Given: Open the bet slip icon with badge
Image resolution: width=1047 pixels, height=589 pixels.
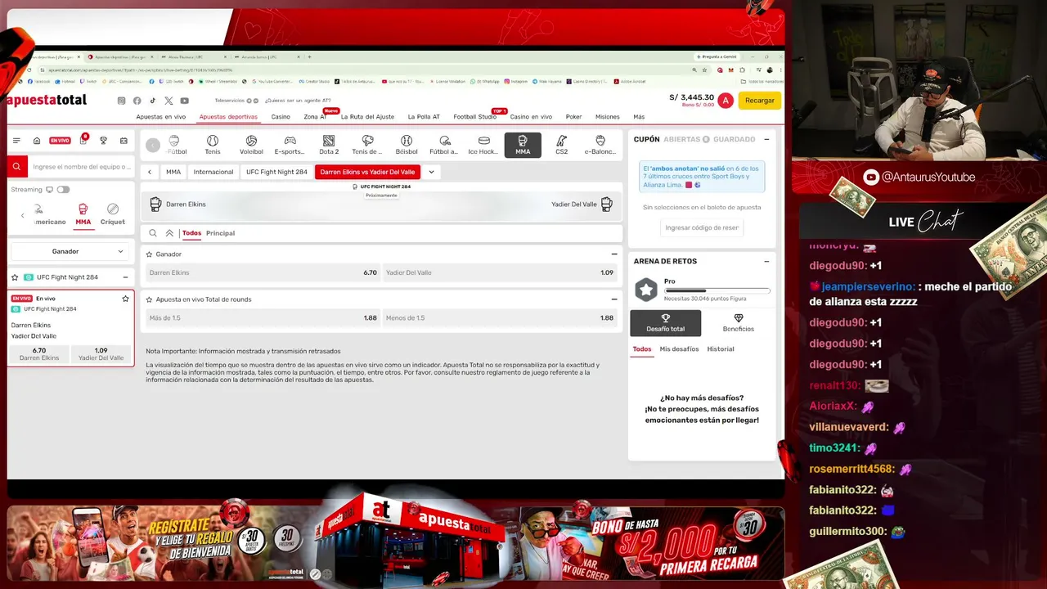Looking at the screenshot, I should tap(83, 140).
